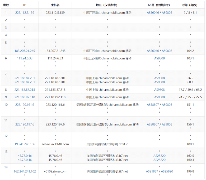Screen dimensions: 206x180
Task: Select the ae6.re.lax.DMIT.com hostname cell
Action: click(x=55, y=144)
